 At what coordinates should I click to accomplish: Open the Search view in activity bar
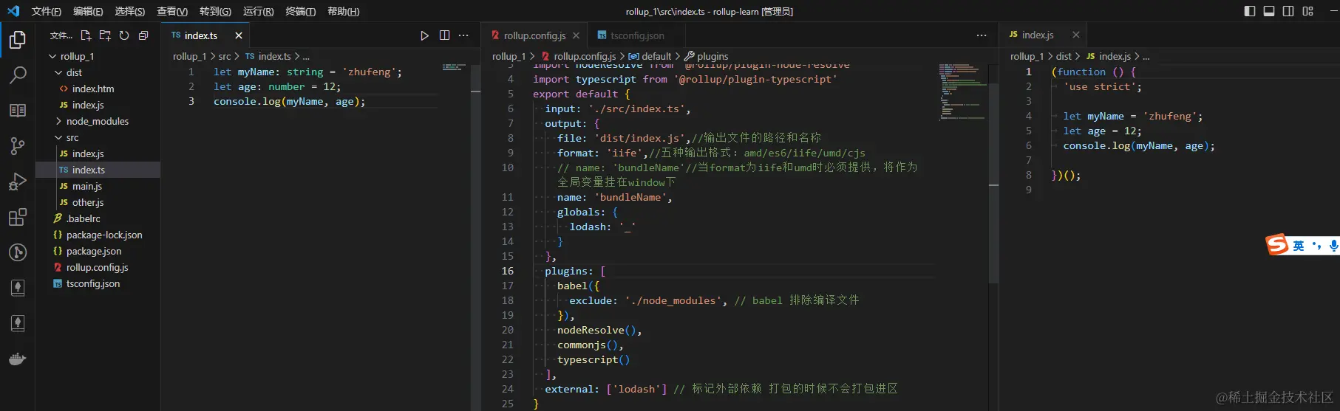(x=18, y=75)
